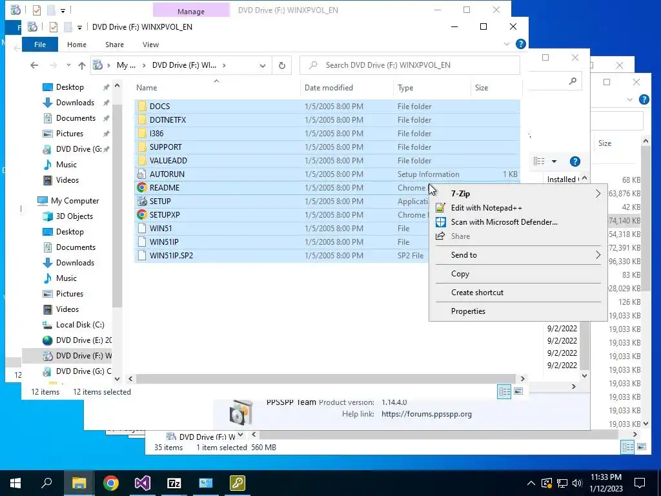Viewport: 661px width, 496px height.
Task: Expand the ribbon with the chevron
Action: click(507, 44)
